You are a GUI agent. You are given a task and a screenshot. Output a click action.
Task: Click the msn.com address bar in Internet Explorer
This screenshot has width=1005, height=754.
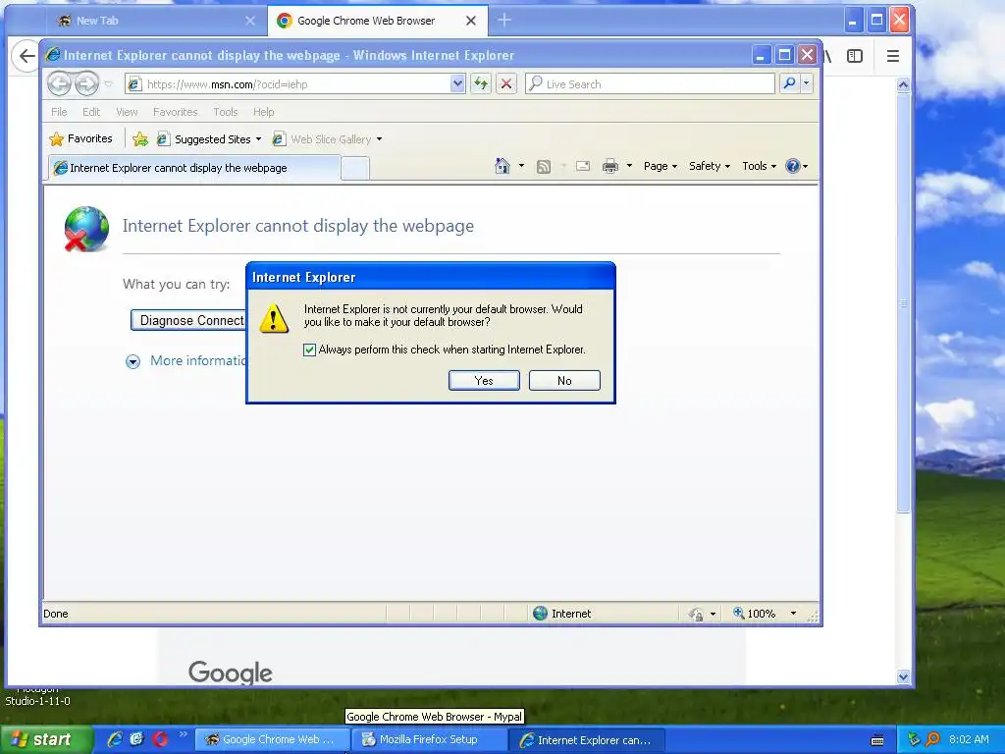[x=289, y=84]
